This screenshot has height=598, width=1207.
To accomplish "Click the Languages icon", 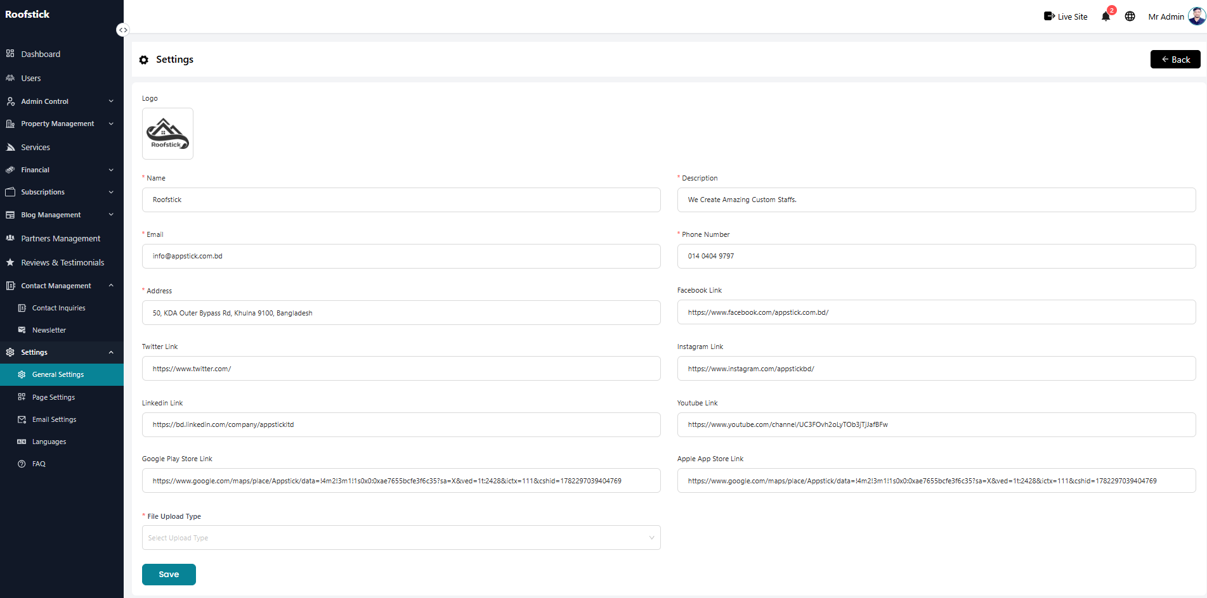I will [22, 442].
